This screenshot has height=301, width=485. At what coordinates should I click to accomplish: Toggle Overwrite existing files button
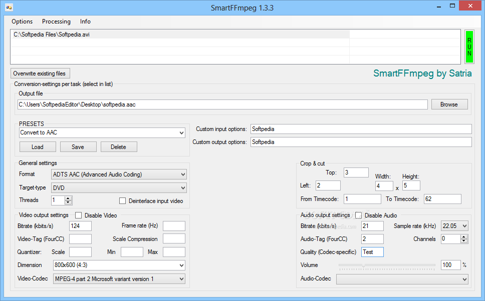click(40, 73)
